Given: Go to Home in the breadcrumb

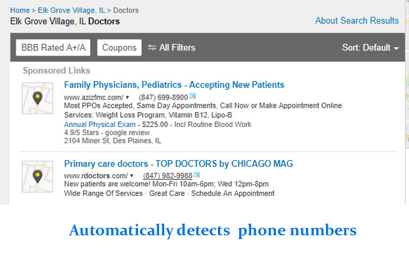Looking at the screenshot, I should [20, 11].
